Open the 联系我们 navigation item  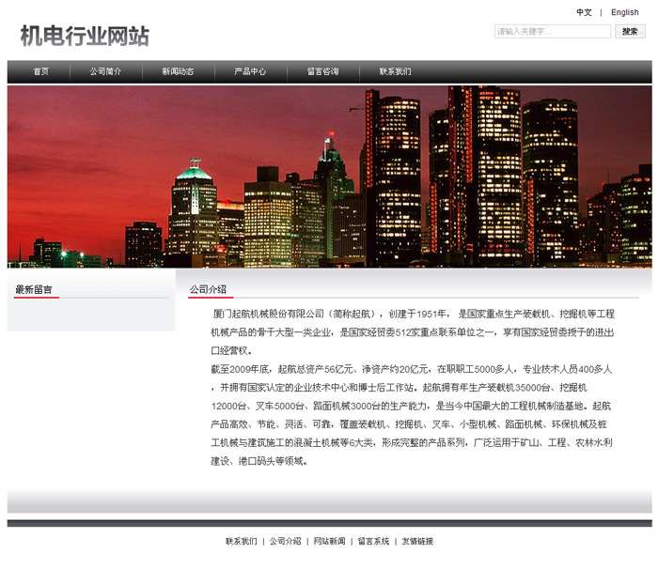click(396, 71)
